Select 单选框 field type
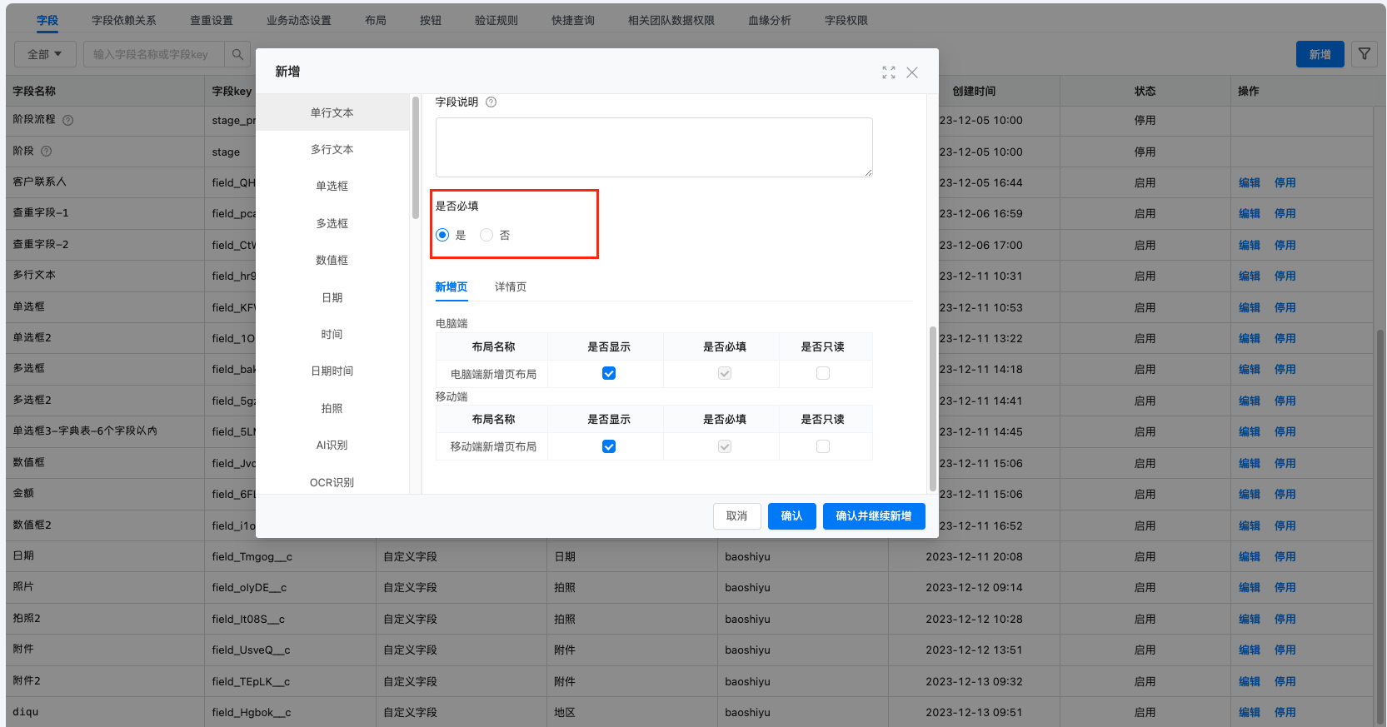The height and width of the screenshot is (727, 1387). pyautogui.click(x=332, y=186)
